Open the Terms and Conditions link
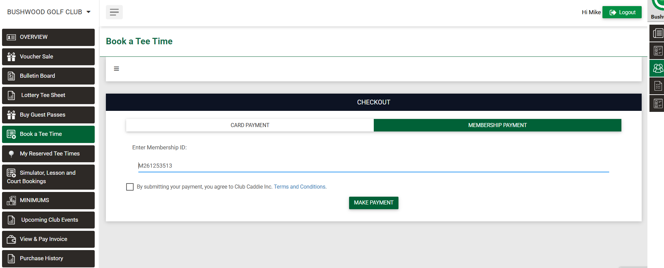664x268 pixels. 299,187
